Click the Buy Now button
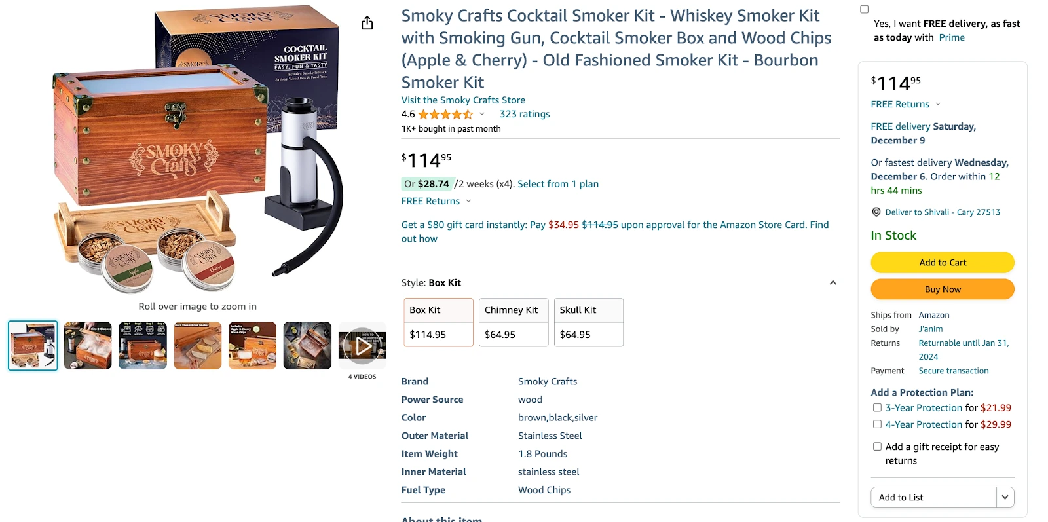 [943, 289]
